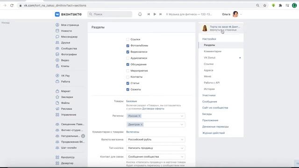Reload the browser page

(x=12, y=6)
